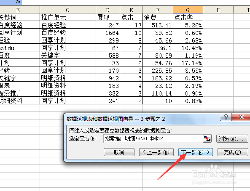250x191 pixels.
Task: Click the wizard help question mark icon
Action: [226, 117]
